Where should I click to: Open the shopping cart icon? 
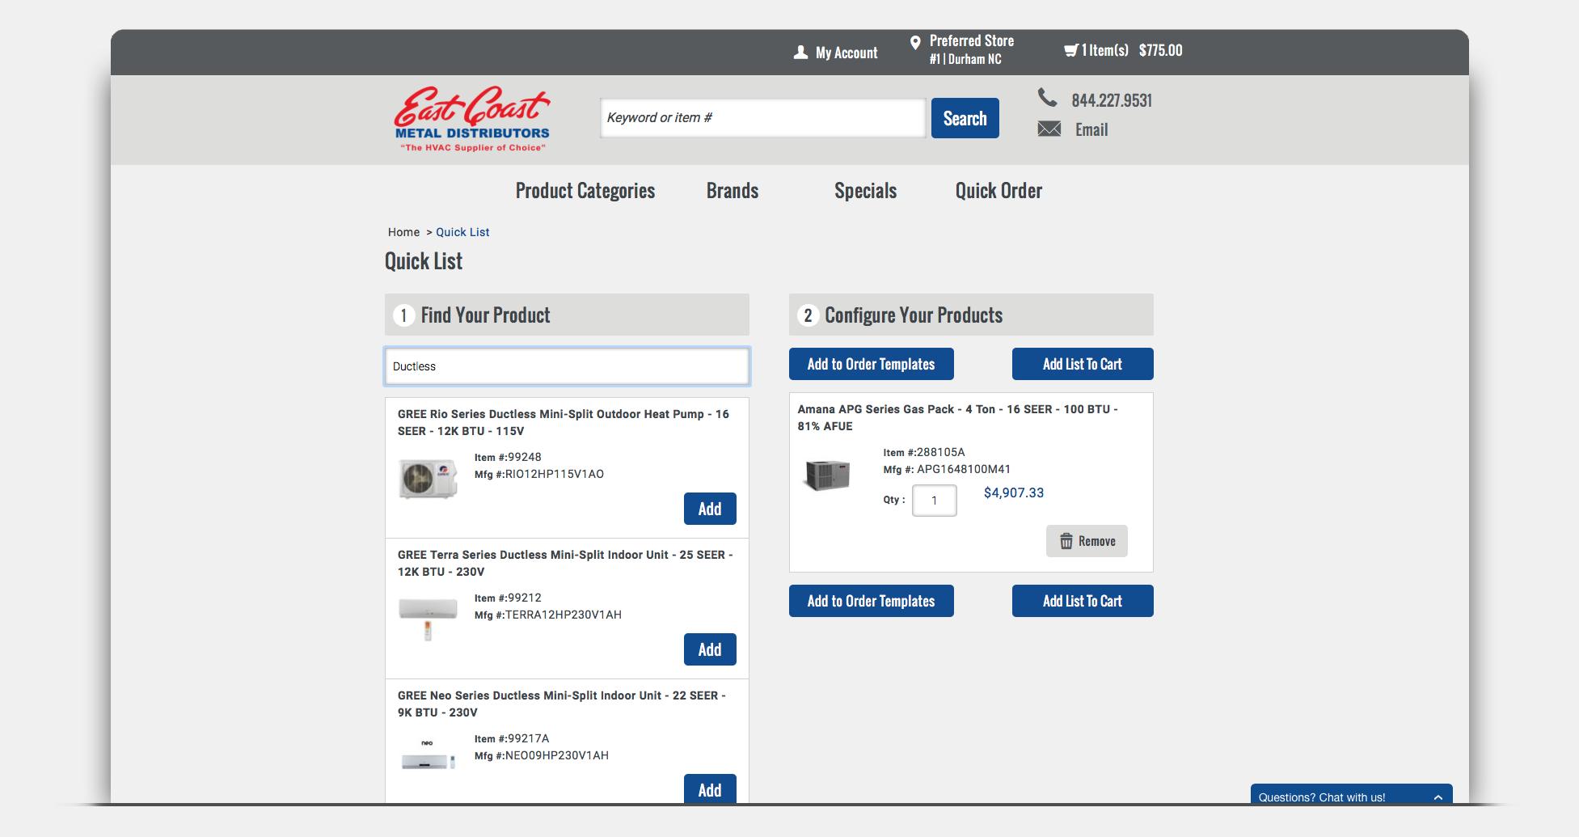coord(1070,50)
